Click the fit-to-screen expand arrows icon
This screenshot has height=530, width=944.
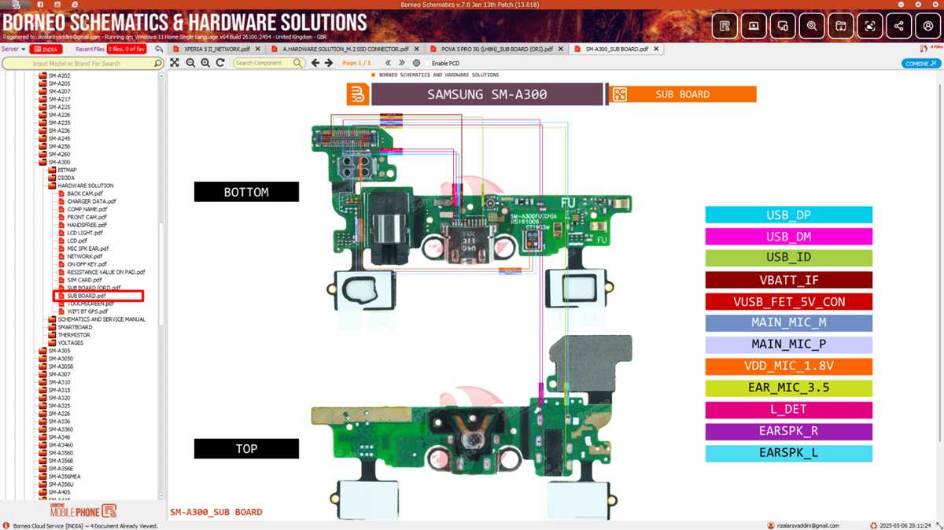click(x=175, y=63)
